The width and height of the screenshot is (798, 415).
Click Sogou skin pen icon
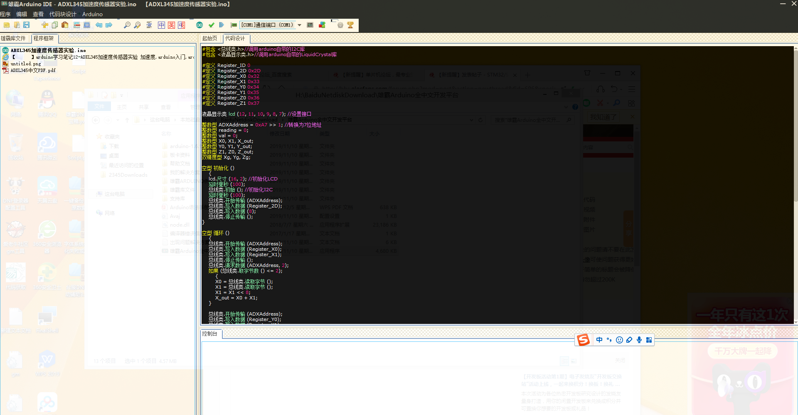tap(629, 340)
